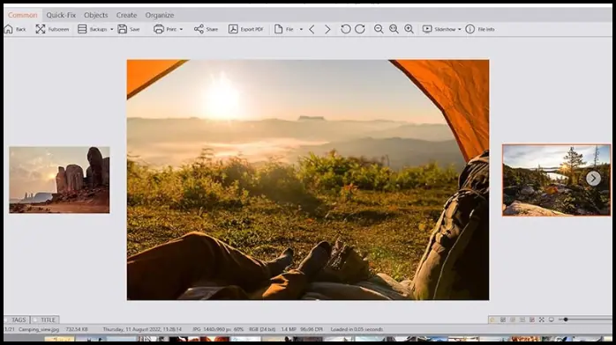The width and height of the screenshot is (616, 345).
Task: Zoom in with the plus magnifier
Action: pyautogui.click(x=409, y=29)
